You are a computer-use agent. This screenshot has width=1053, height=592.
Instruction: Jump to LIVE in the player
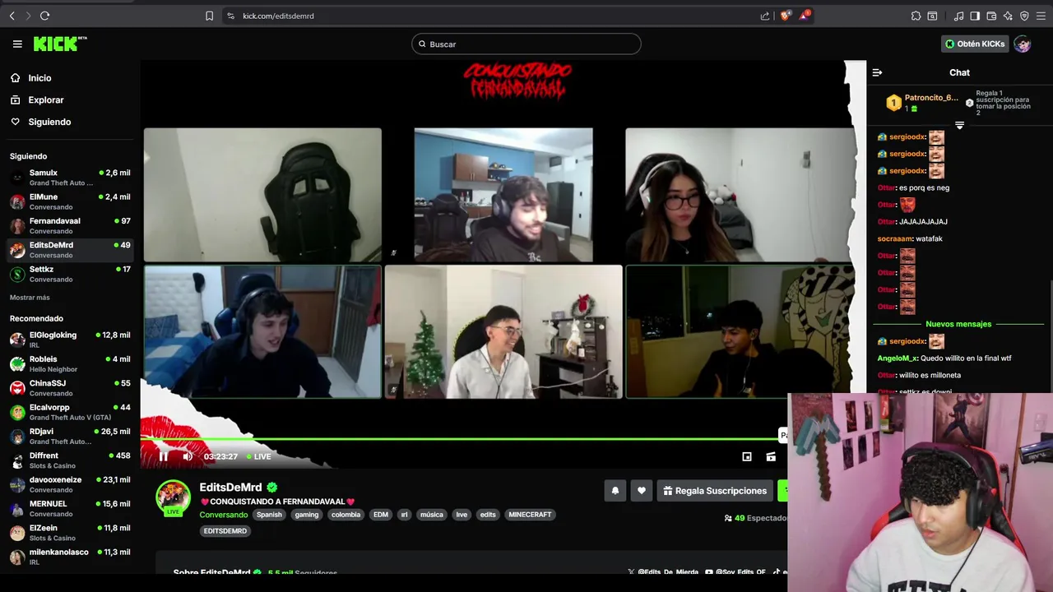tap(257, 456)
